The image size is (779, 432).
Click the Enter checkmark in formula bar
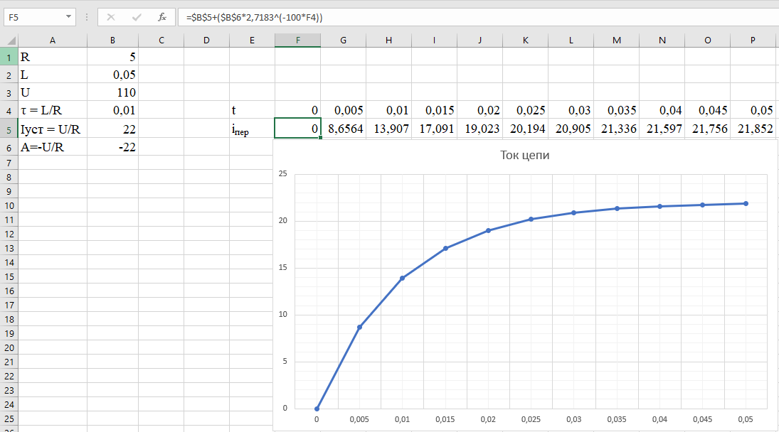click(x=137, y=17)
